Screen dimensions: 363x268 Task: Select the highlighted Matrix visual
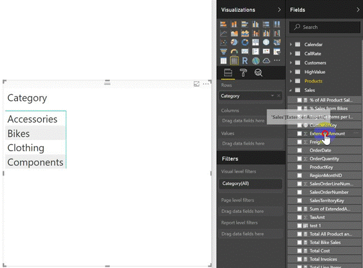(x=234, y=61)
